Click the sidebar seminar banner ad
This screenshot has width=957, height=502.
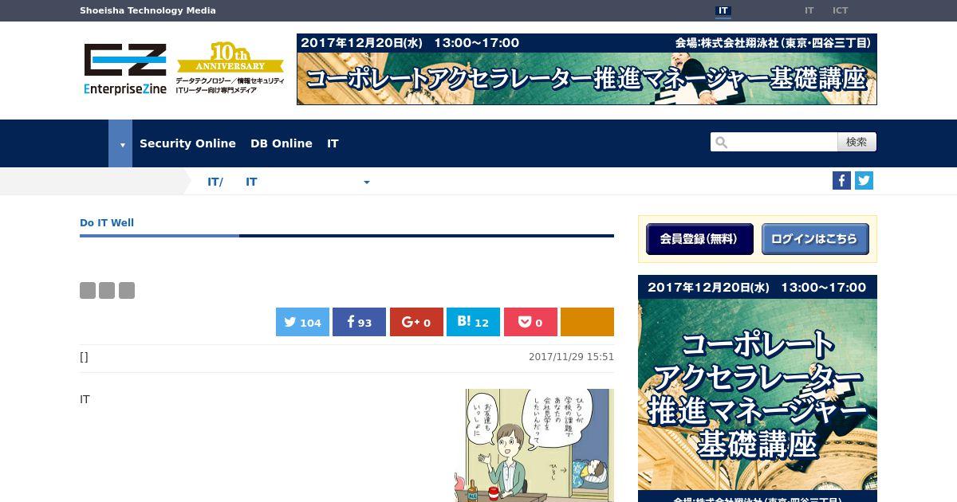tap(758, 388)
